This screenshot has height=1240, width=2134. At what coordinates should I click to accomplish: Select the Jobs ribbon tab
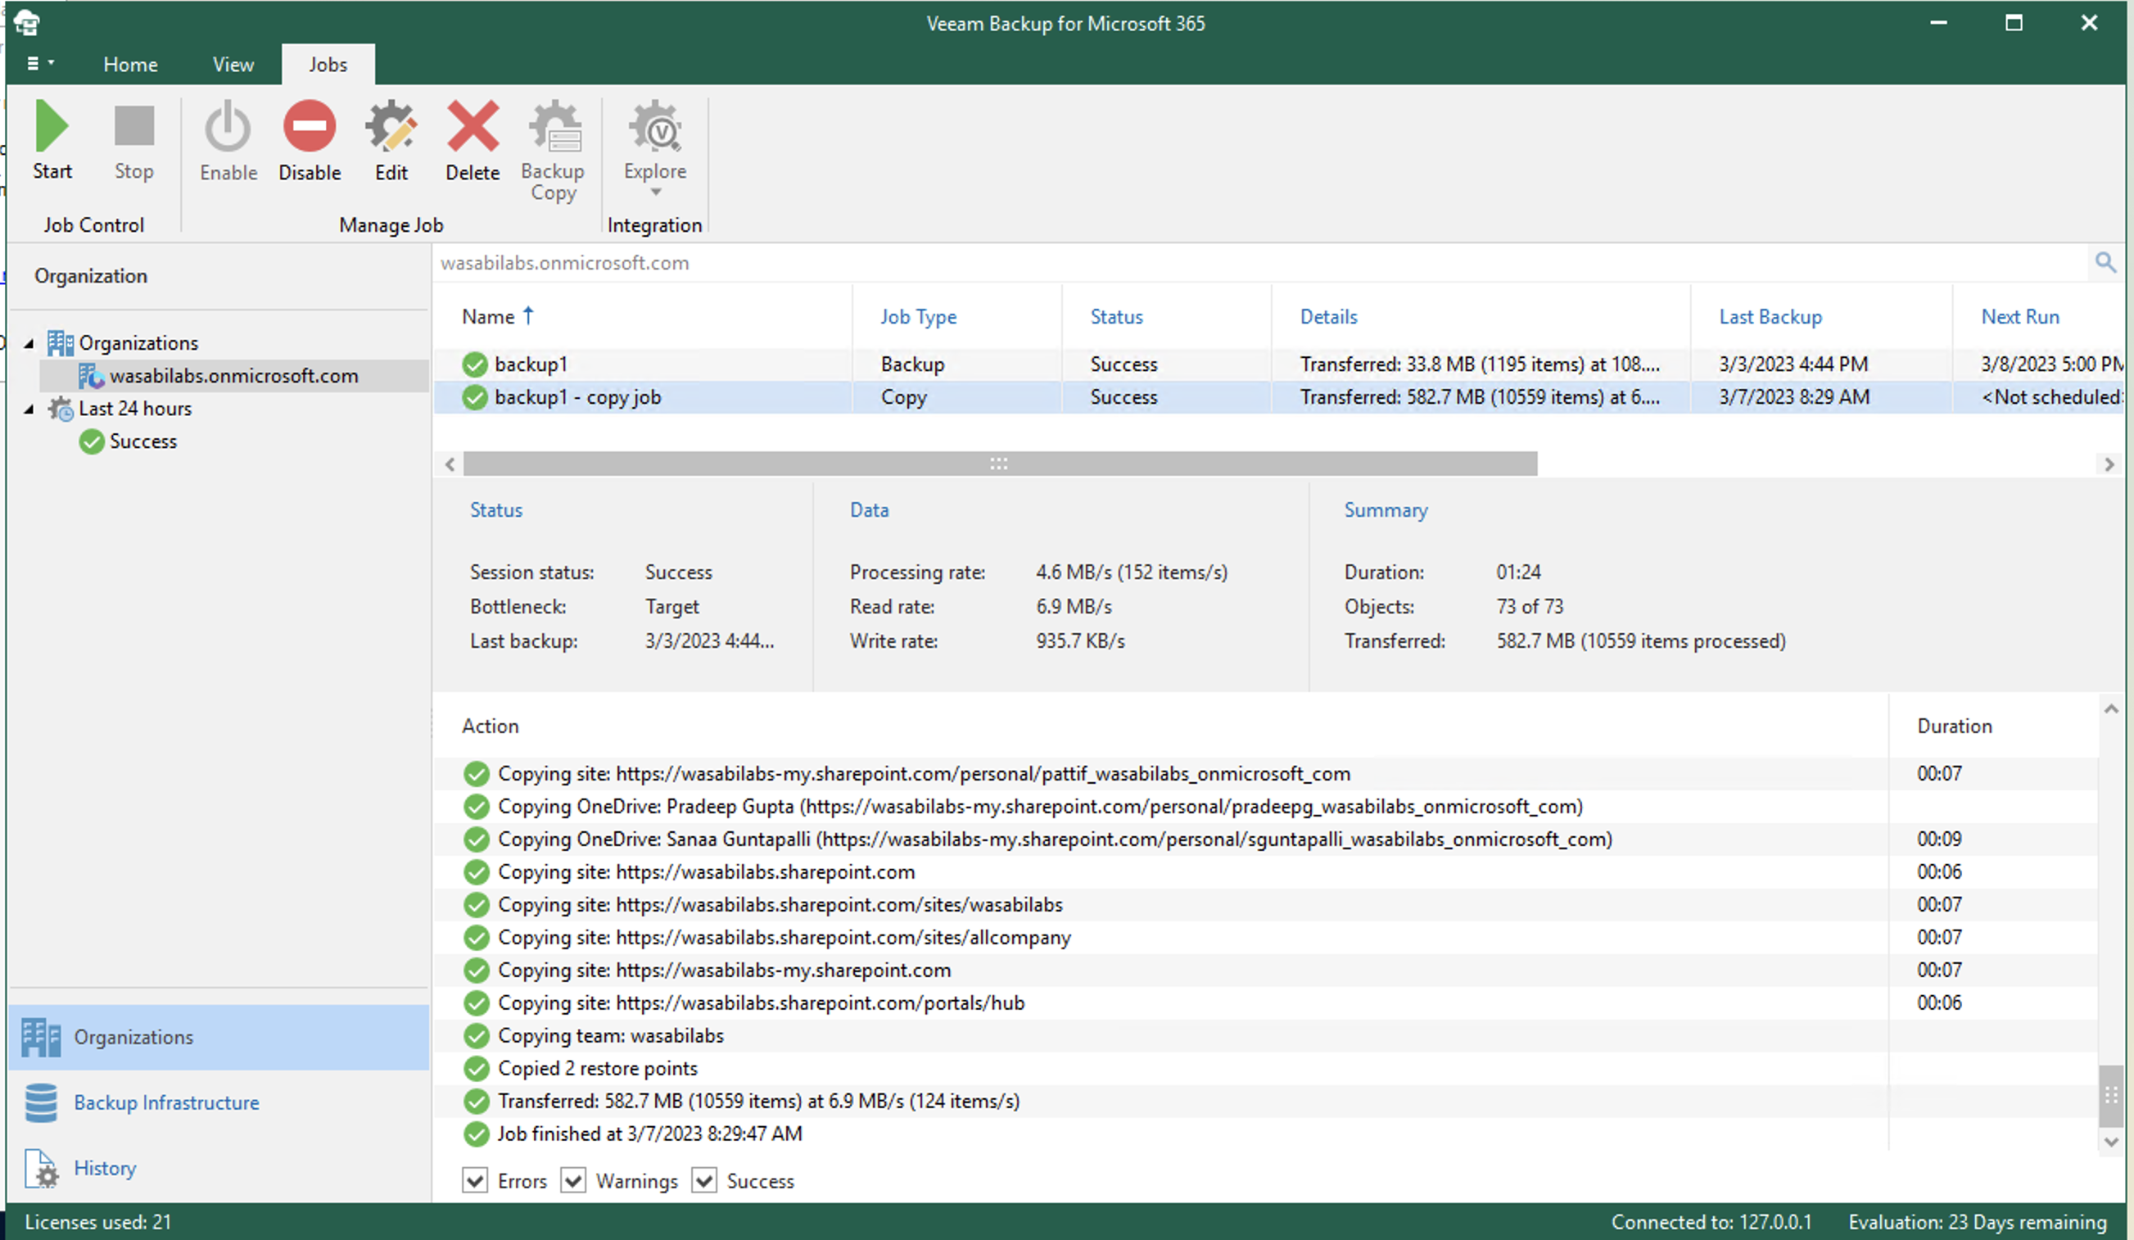coord(328,65)
